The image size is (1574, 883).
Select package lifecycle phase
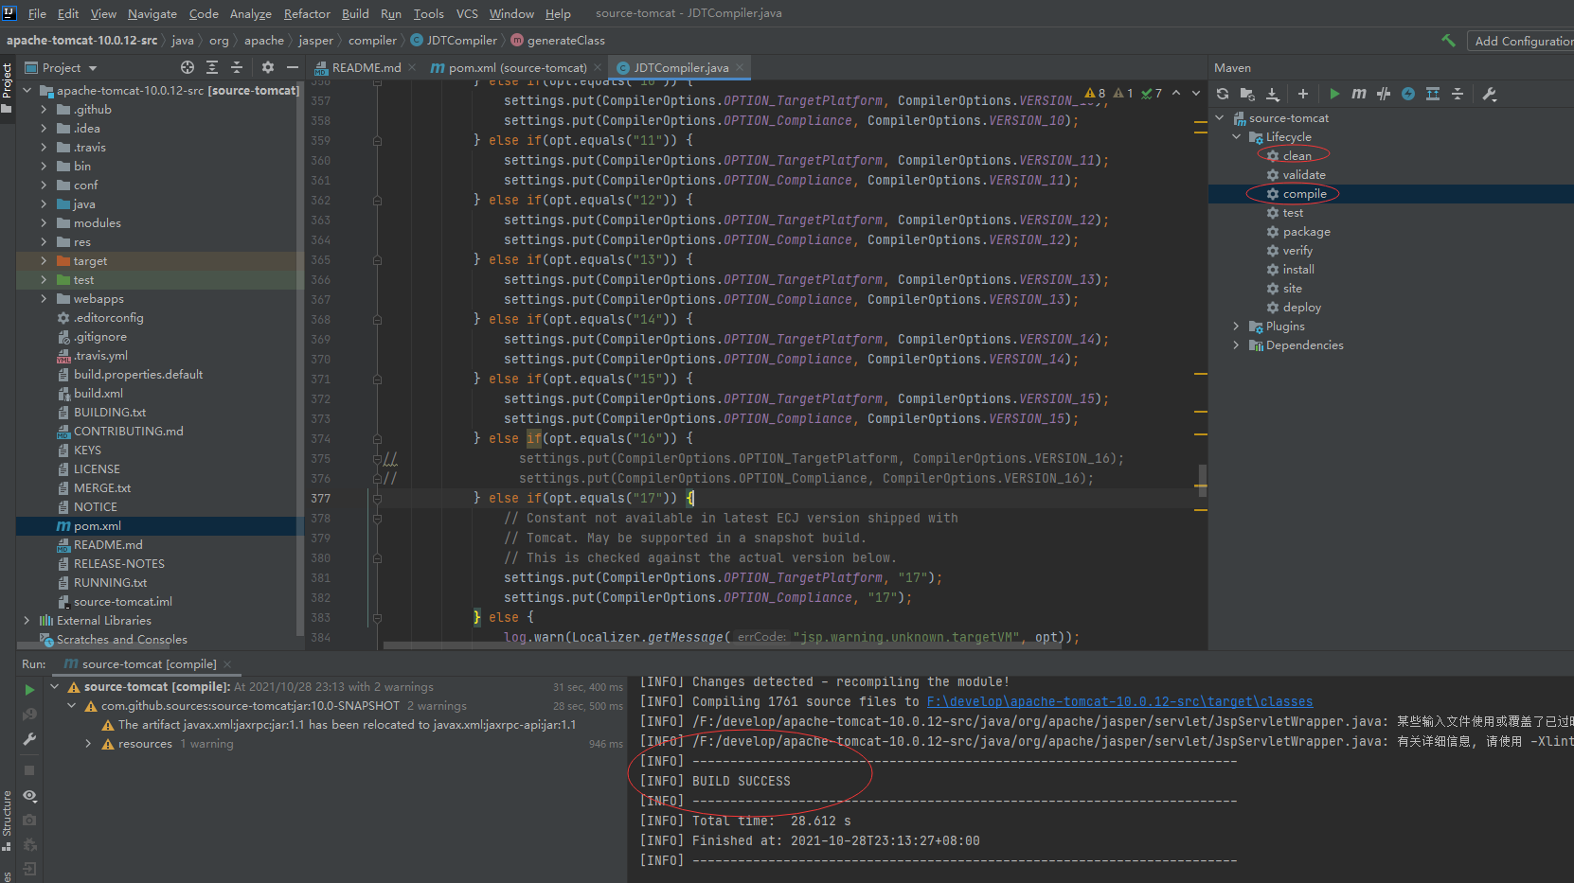1306,232
